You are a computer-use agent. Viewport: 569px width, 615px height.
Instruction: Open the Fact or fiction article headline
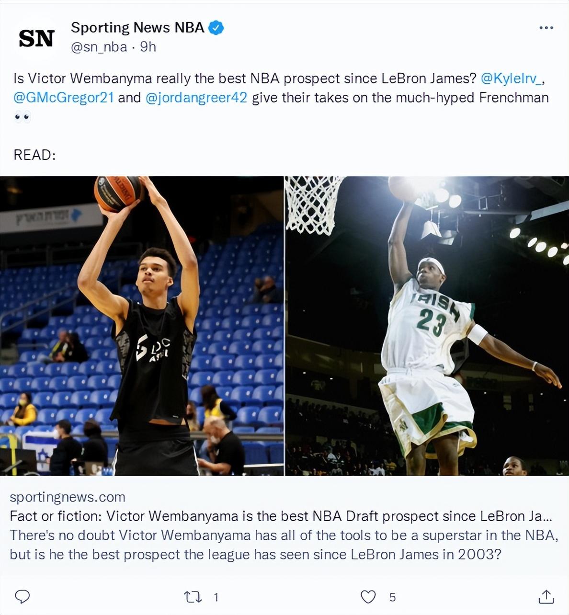click(x=281, y=516)
